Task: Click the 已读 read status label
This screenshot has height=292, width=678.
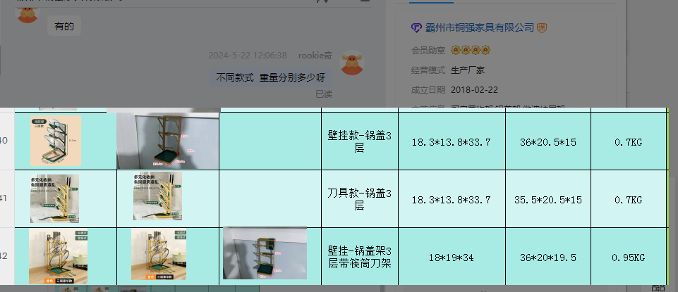Action: [324, 94]
